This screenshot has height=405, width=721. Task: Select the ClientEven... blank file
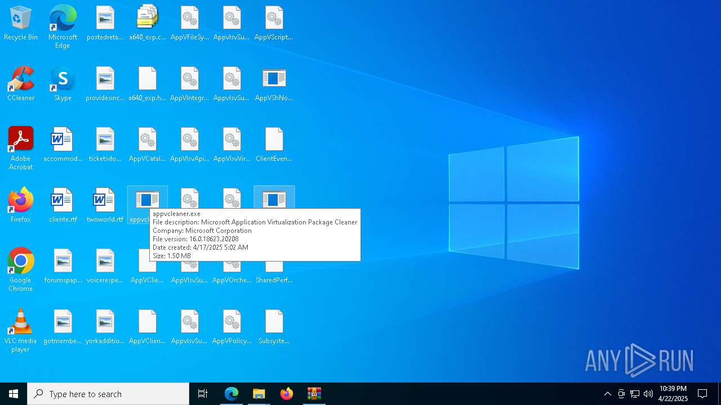click(274, 145)
